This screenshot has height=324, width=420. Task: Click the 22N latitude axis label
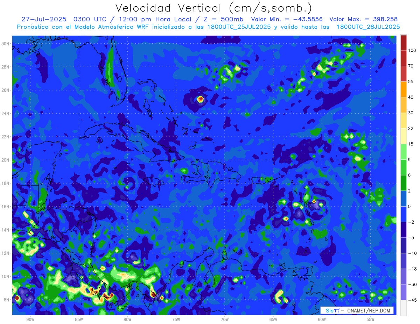pos(6,137)
